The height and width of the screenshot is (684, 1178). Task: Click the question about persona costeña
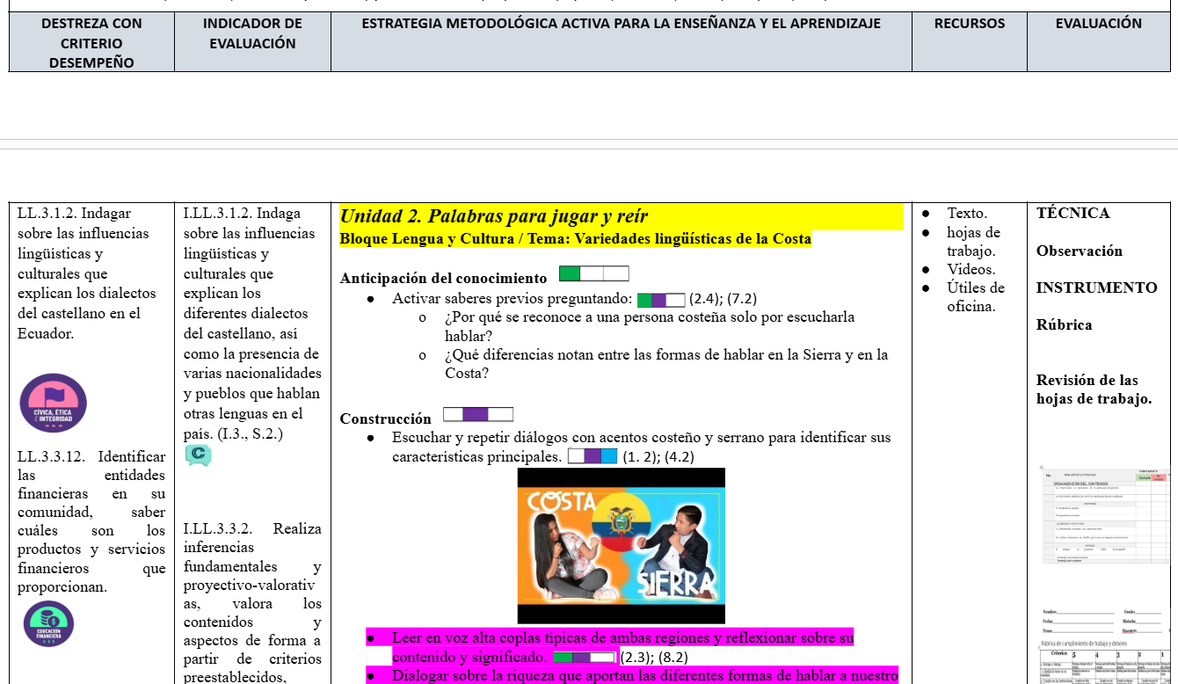[650, 326]
